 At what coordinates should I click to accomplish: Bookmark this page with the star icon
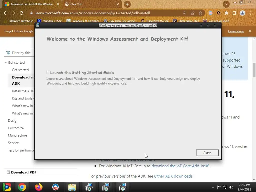coord(200,13)
